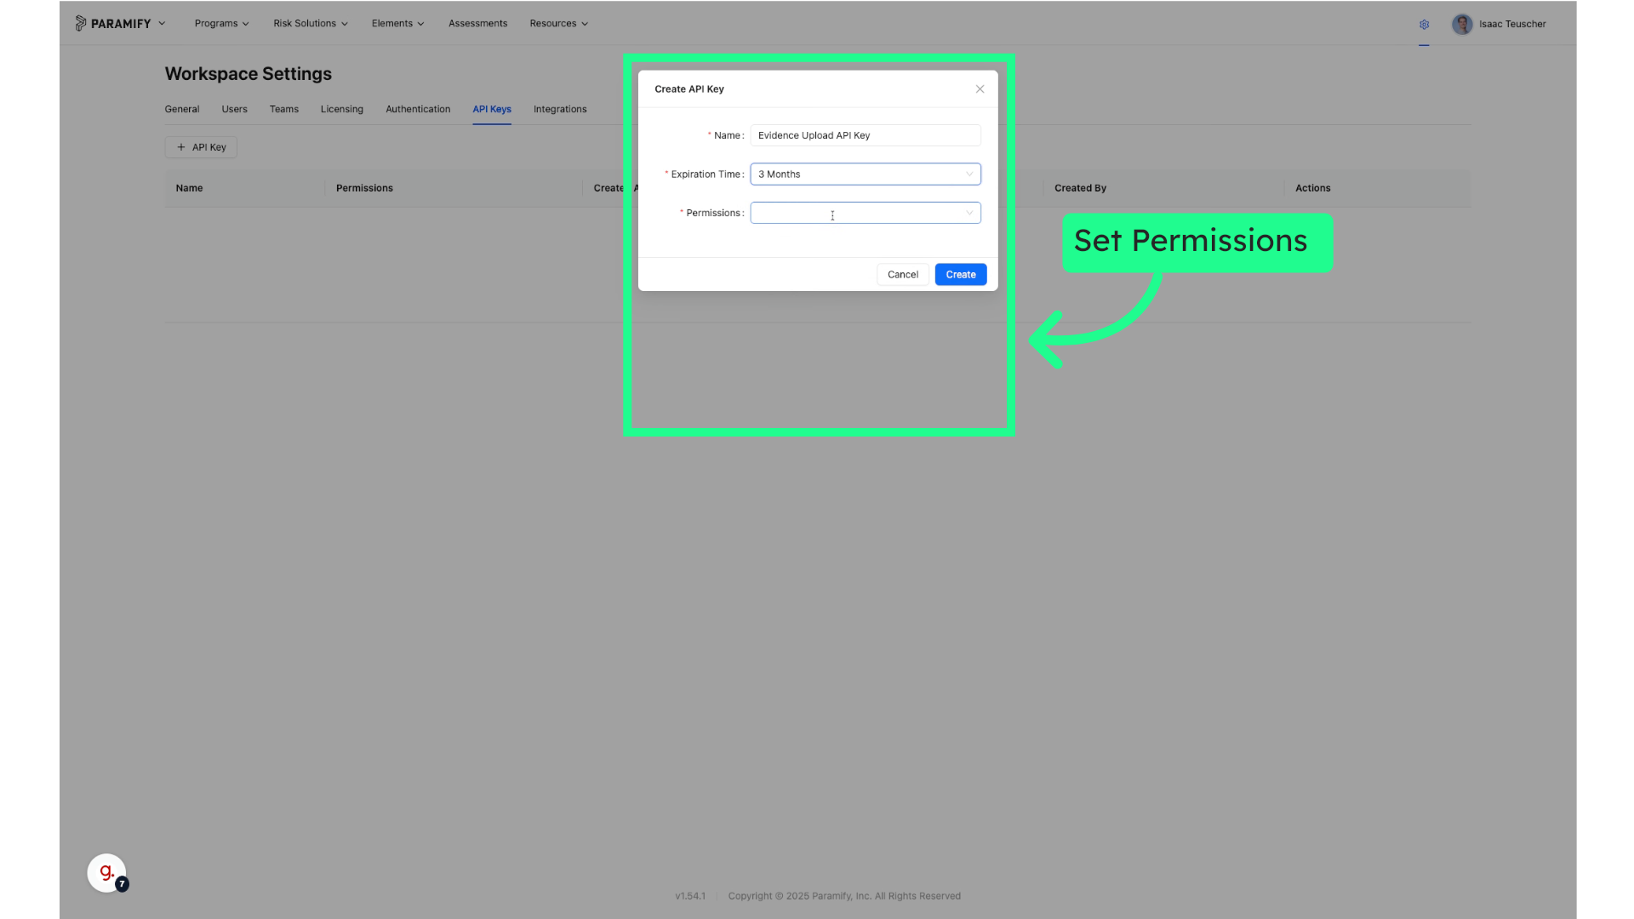This screenshot has height=919, width=1634.
Task: Switch to the Integrations tab
Action: point(560,109)
